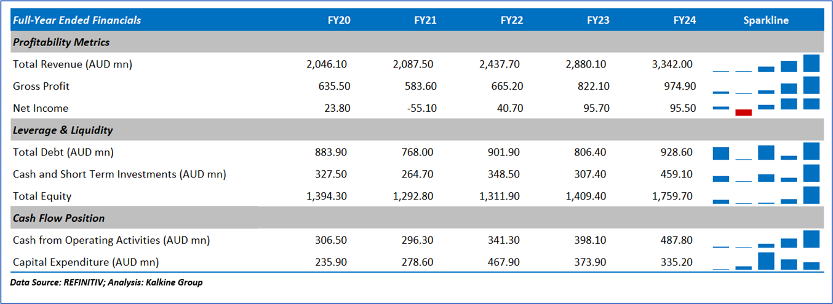Click the Total Equity sparkline chart
Viewport: 833px width, 304px height.
[766, 196]
